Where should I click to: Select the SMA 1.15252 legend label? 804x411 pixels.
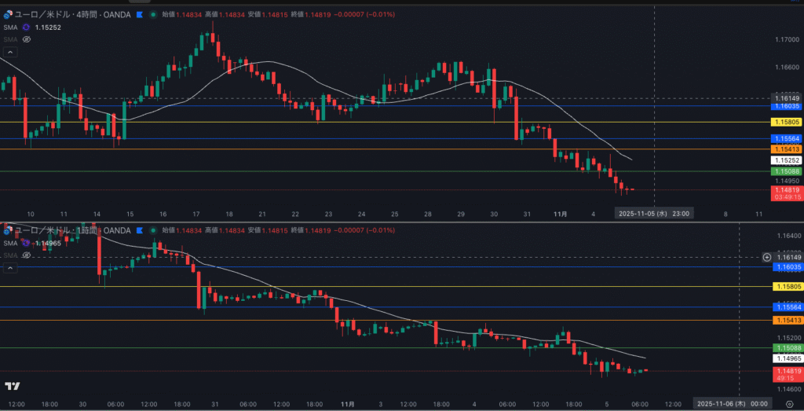pyautogui.click(x=9, y=27)
